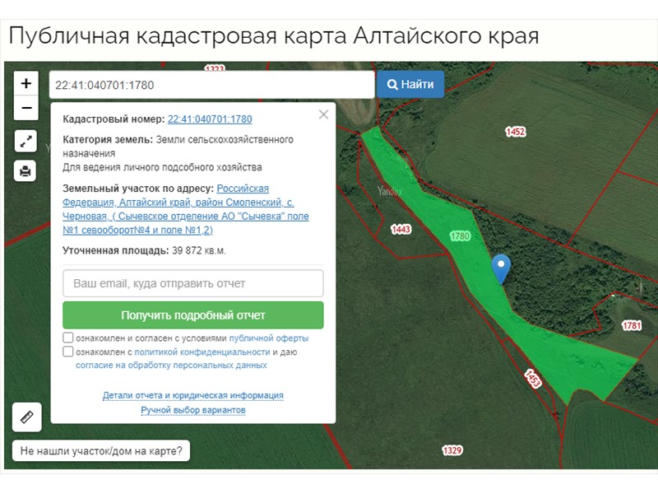Open the parcel address link

[185, 209]
